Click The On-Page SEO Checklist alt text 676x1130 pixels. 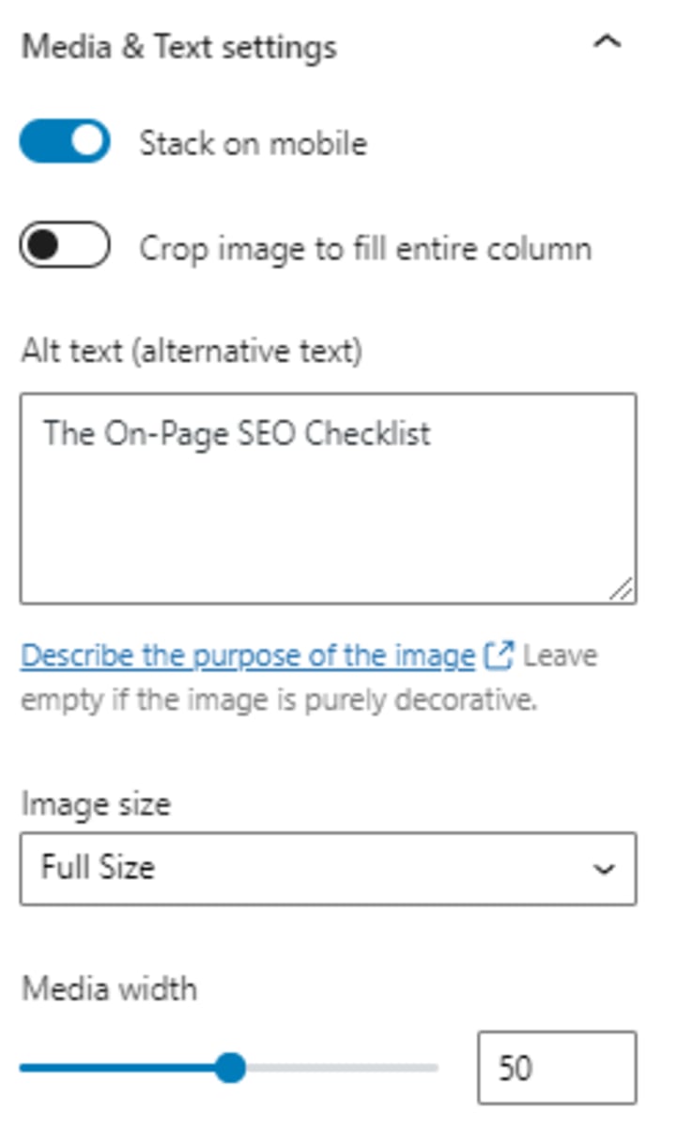pyautogui.click(x=238, y=433)
